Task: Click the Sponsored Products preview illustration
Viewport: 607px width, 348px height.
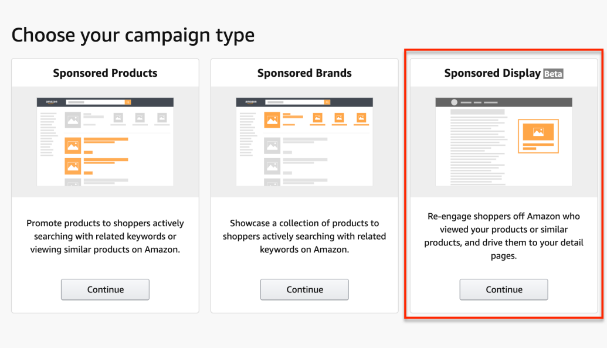Action: pyautogui.click(x=105, y=142)
